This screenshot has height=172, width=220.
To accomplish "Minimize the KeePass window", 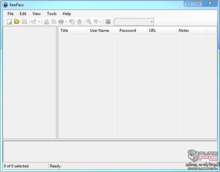I will [x=189, y=3].
